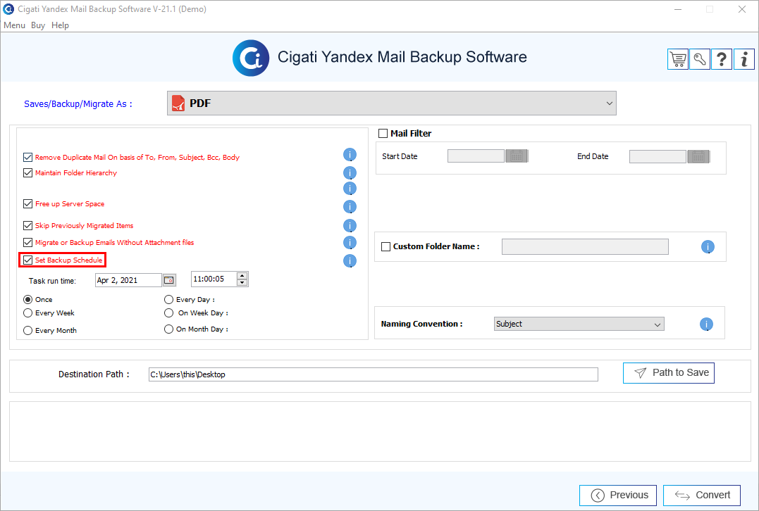This screenshot has height=511, width=759.
Task: Toggle Free up Server Space checkbox
Action: click(x=28, y=203)
